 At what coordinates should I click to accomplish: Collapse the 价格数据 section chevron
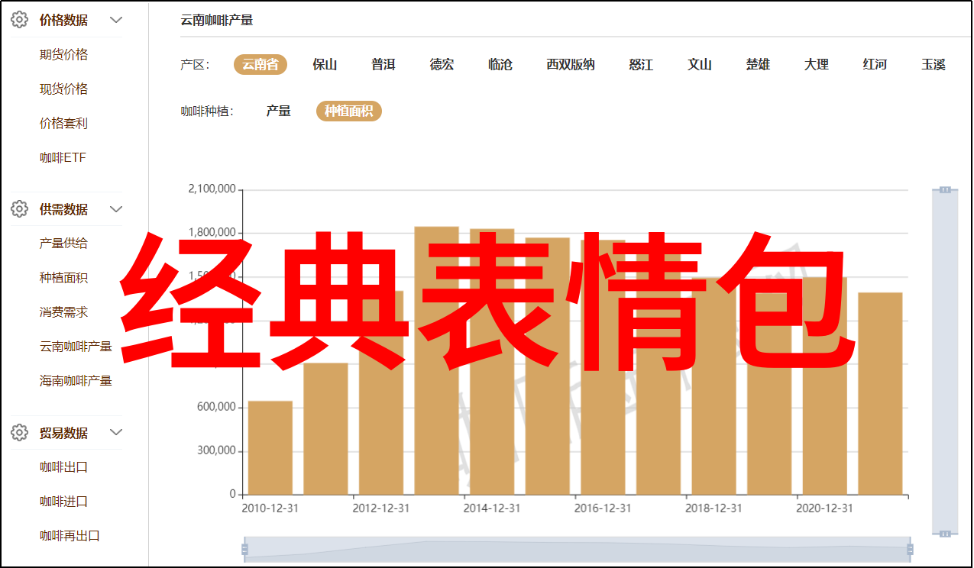[x=116, y=20]
